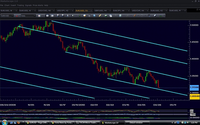
Task: Click the blue globe toolbar icon
Action: coord(94,16)
